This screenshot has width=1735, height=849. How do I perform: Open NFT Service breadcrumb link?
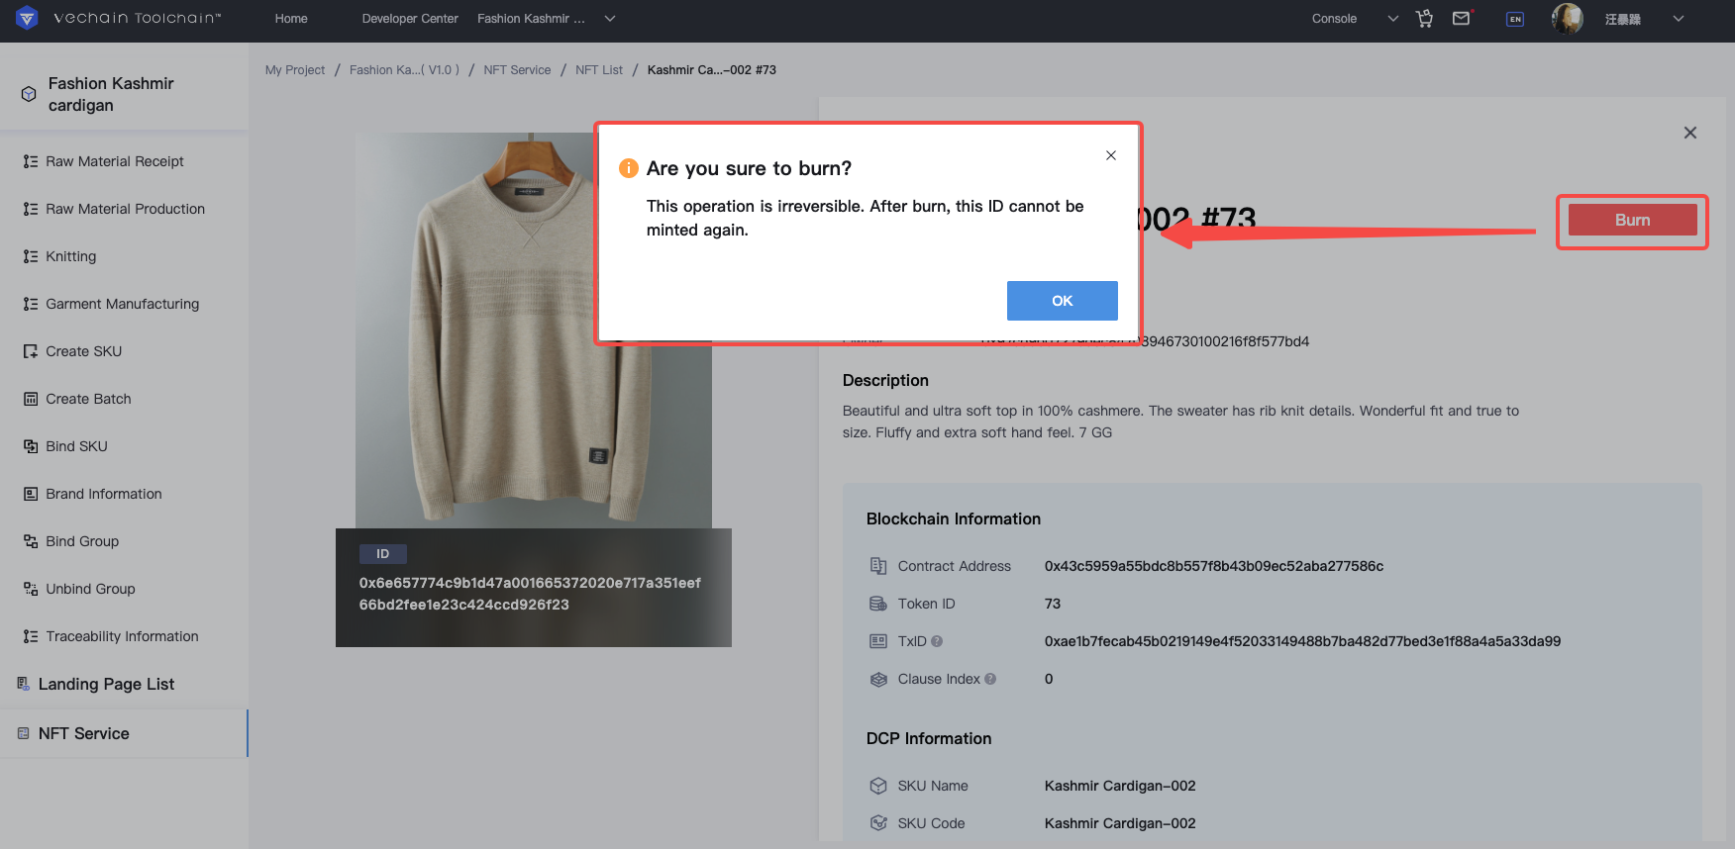[517, 70]
